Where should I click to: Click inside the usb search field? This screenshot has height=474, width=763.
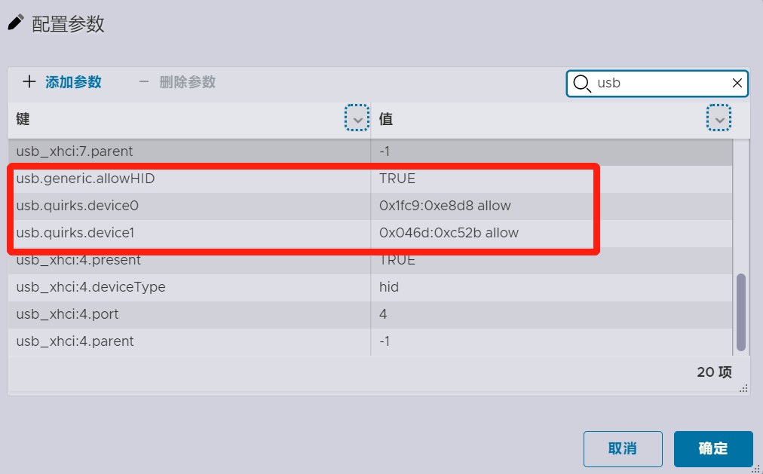(662, 83)
